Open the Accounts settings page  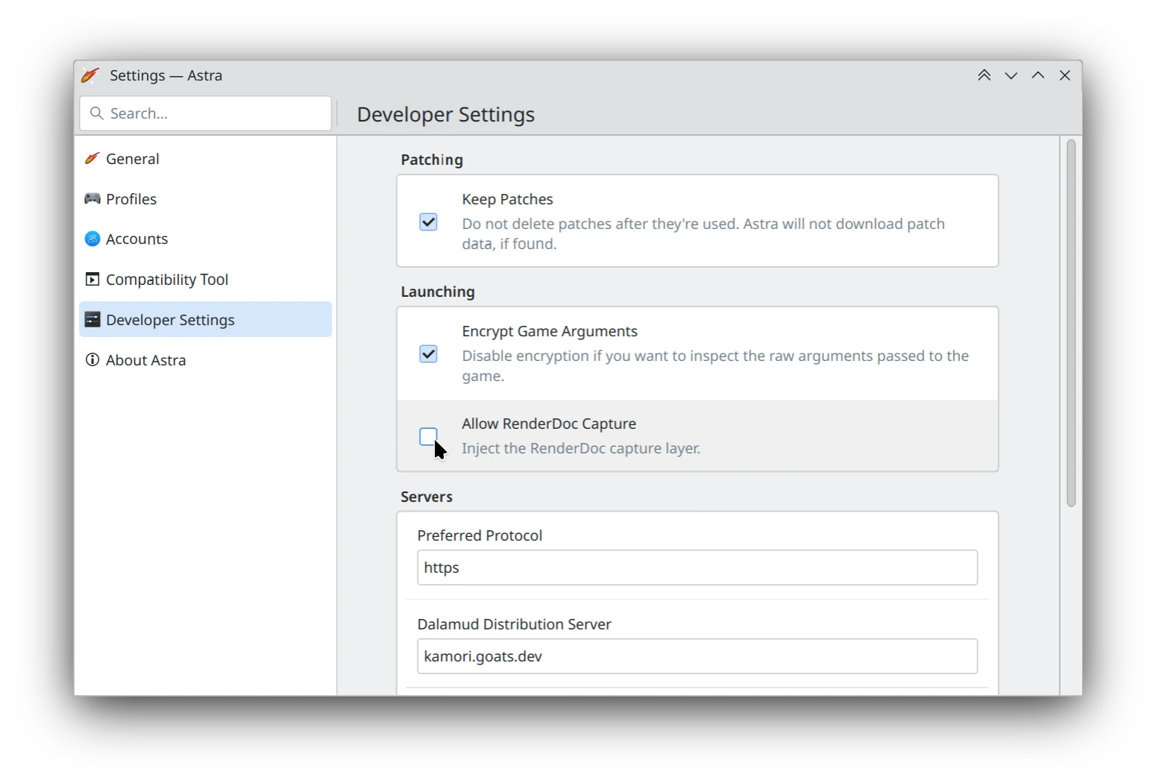(x=206, y=239)
